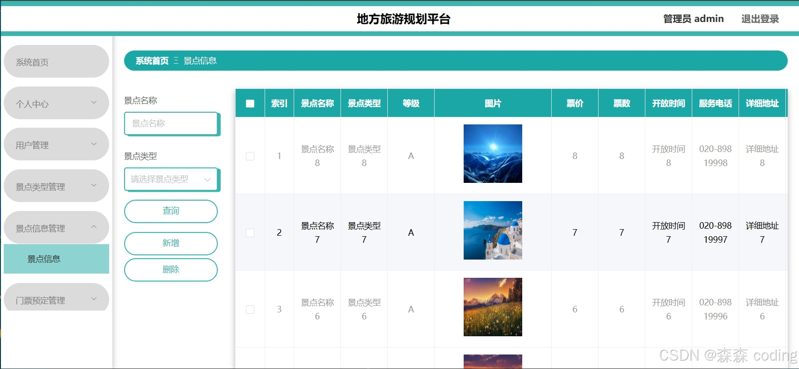Click the 开放时间 column header
This screenshot has width=799, height=369.
coord(668,103)
